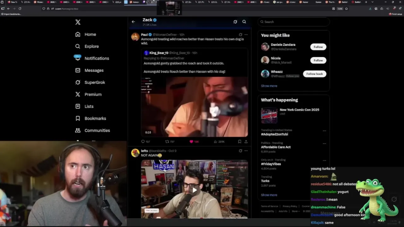The height and width of the screenshot is (227, 404).
Task: Open lefts' profile avatar
Action: [135, 153]
